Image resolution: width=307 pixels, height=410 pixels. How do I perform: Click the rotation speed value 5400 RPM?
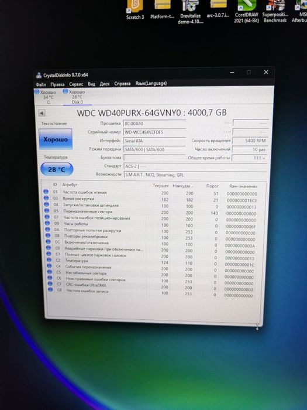(250, 141)
